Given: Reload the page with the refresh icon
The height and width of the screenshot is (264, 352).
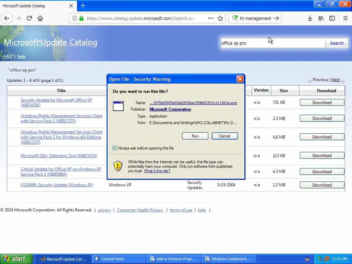Looking at the screenshot, I should click(29, 19).
